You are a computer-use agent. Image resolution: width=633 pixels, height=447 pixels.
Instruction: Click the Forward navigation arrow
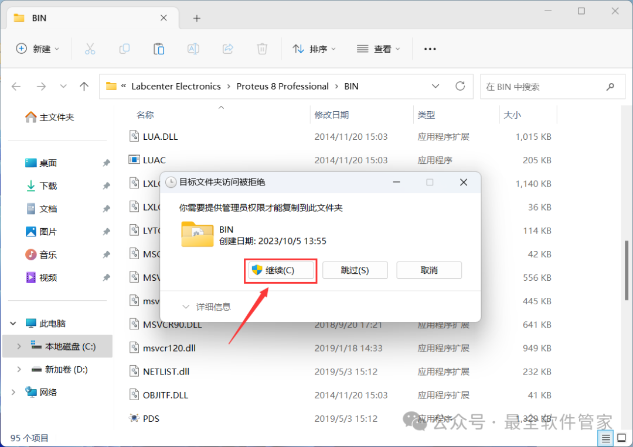41,86
